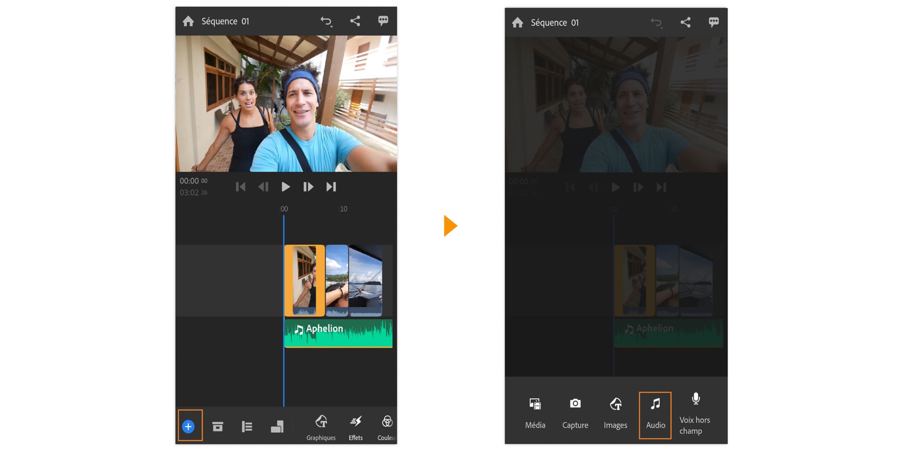The width and height of the screenshot is (902, 452).
Task: Tap the Séquence 01 title in left phone screen
Action: click(x=225, y=21)
